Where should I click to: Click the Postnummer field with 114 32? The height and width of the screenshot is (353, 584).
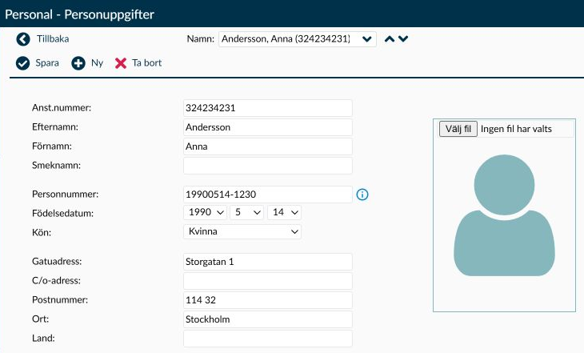(x=268, y=300)
